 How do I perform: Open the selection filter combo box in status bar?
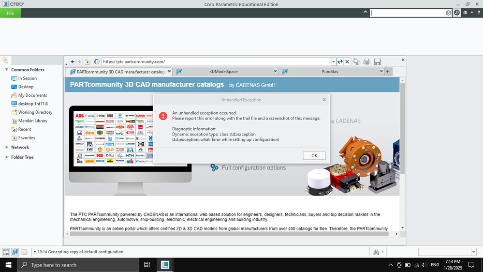[x=447, y=252]
